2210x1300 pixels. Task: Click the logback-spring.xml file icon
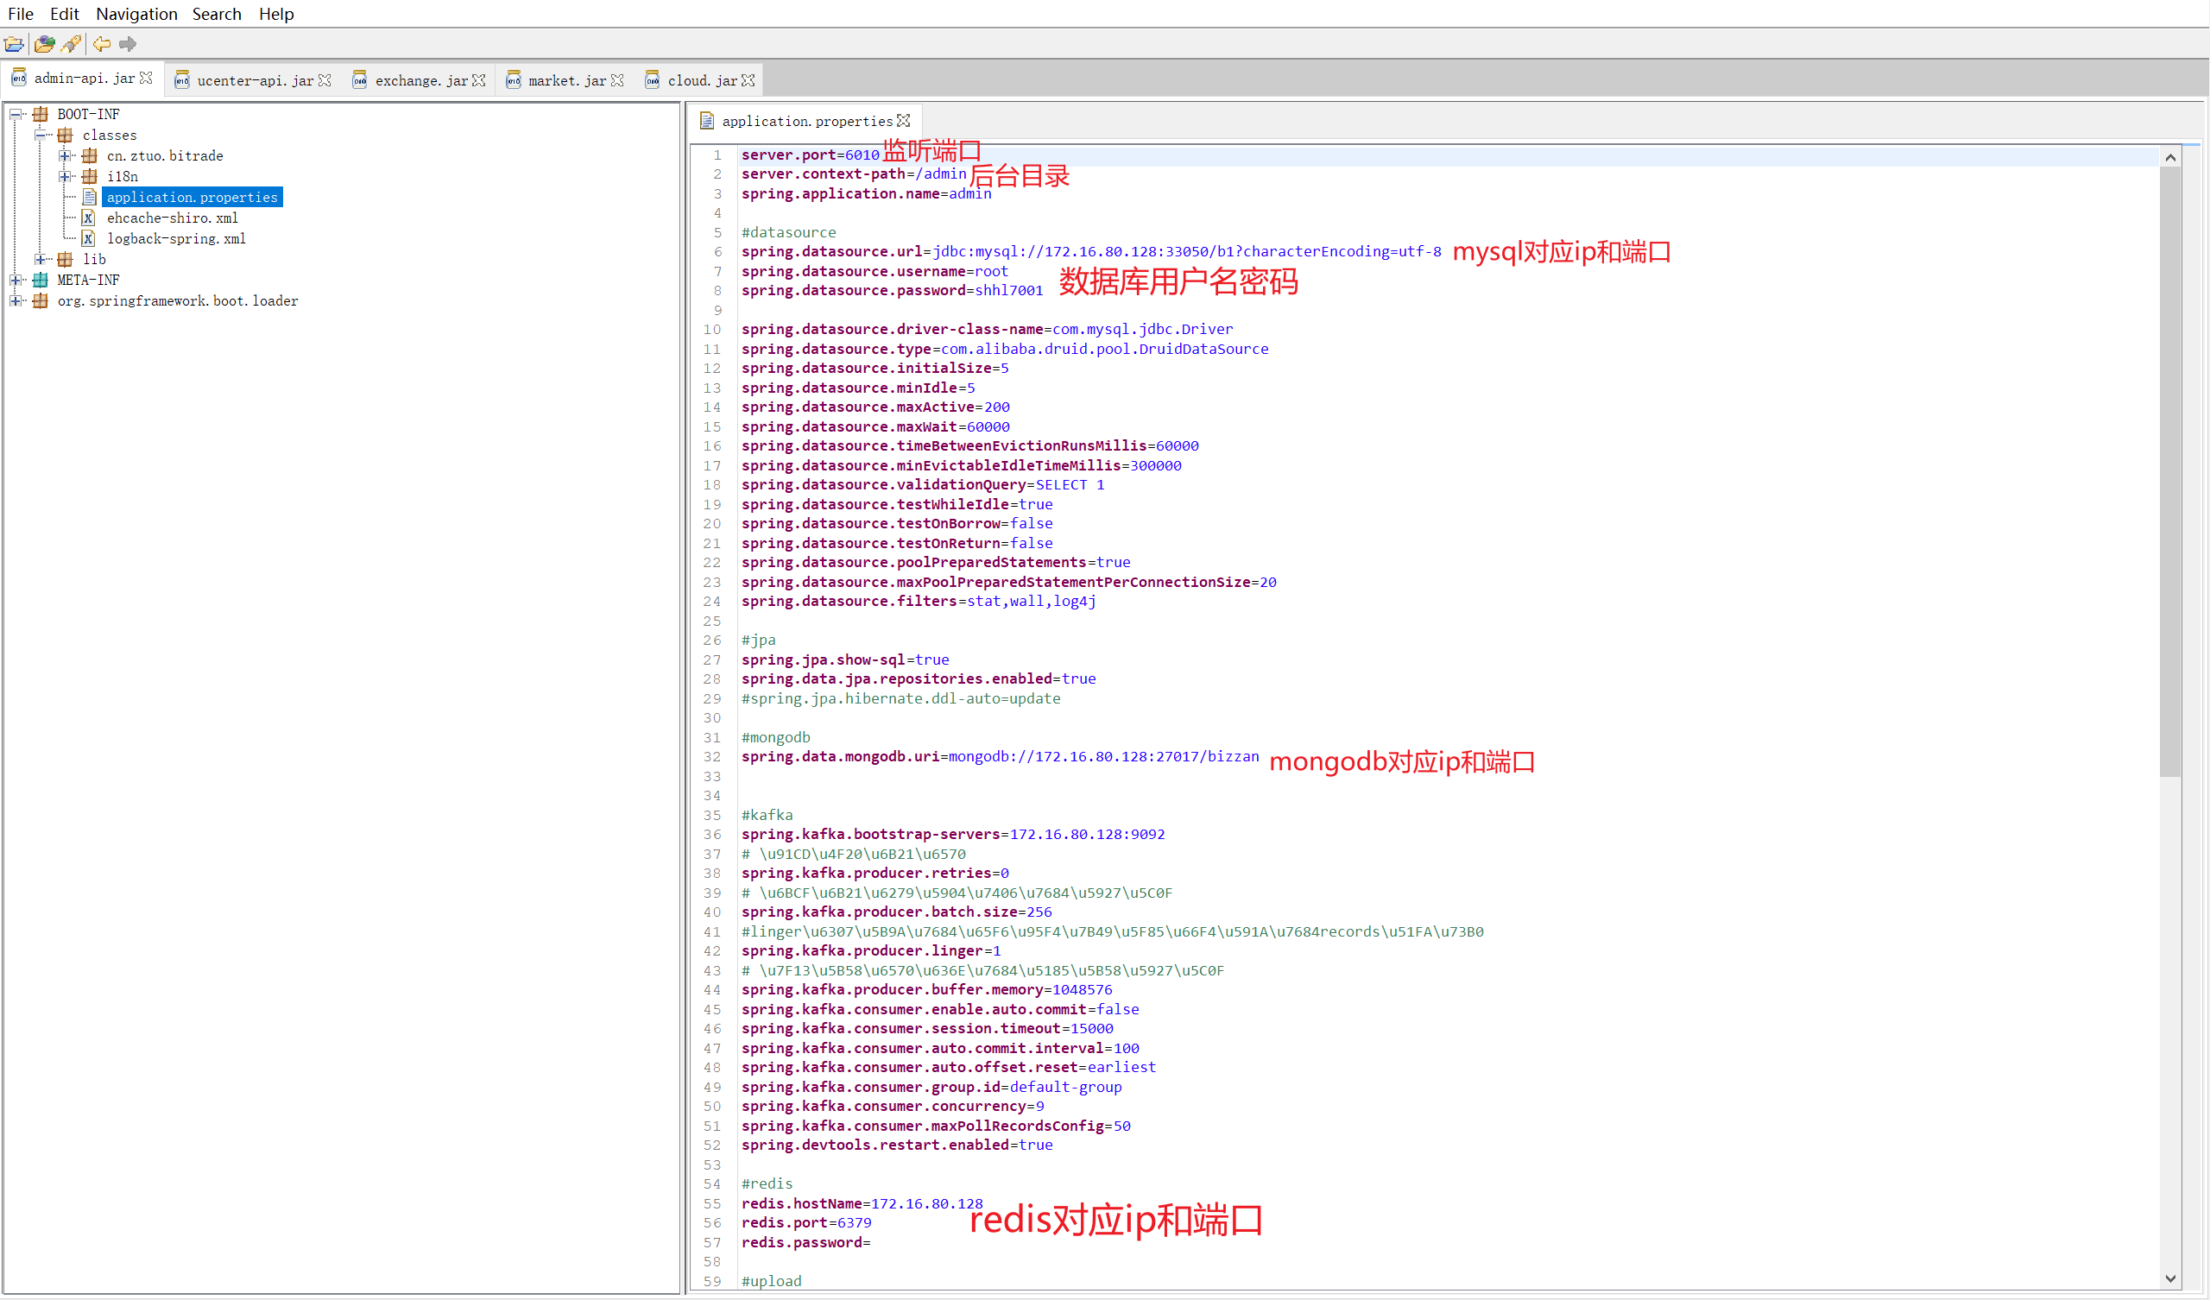point(89,238)
